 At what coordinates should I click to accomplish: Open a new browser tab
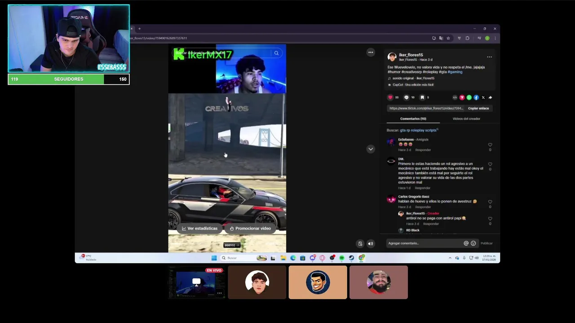(x=139, y=29)
